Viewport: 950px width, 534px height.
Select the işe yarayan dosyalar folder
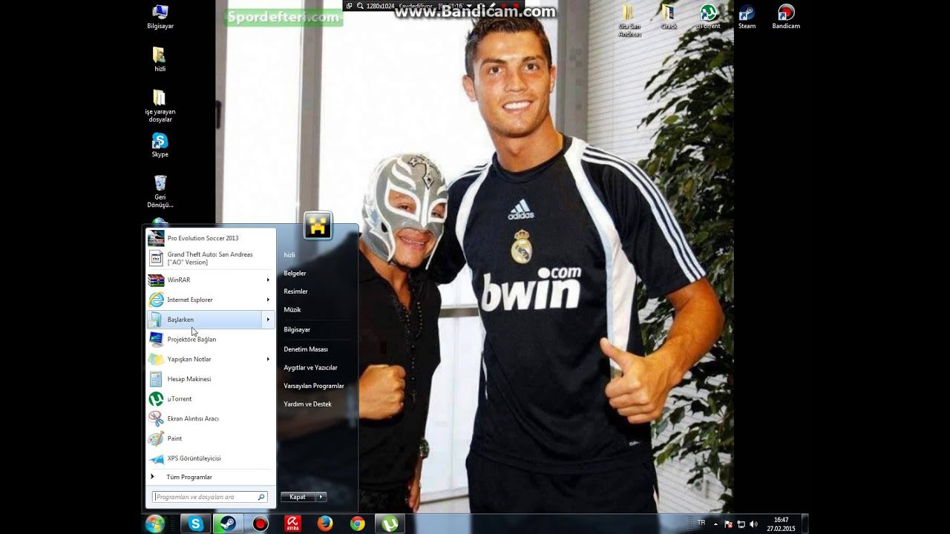pyautogui.click(x=160, y=106)
